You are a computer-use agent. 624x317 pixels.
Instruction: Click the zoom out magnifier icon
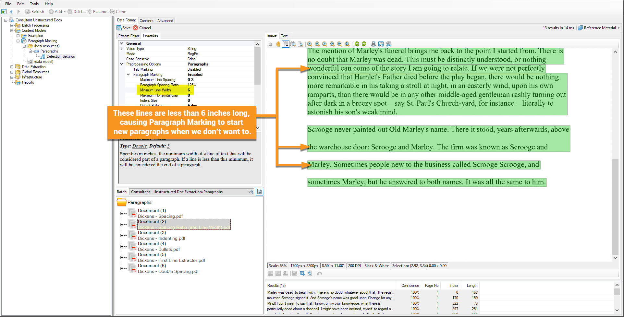317,44
